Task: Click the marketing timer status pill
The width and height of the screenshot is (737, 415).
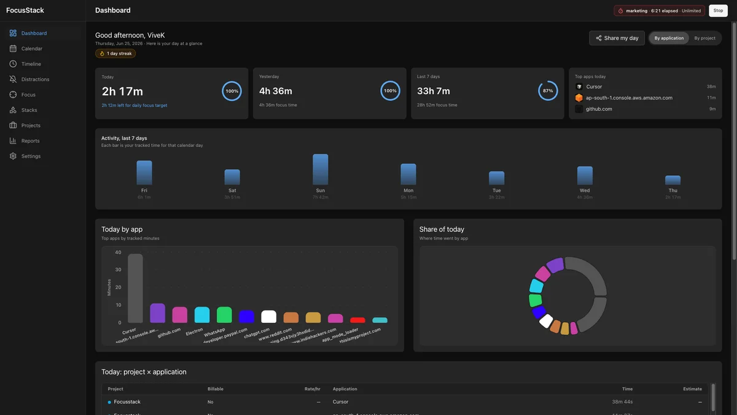Action: (659, 11)
